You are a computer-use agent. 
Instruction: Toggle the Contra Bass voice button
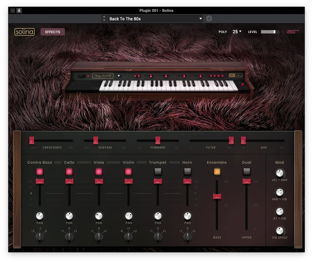40,172
